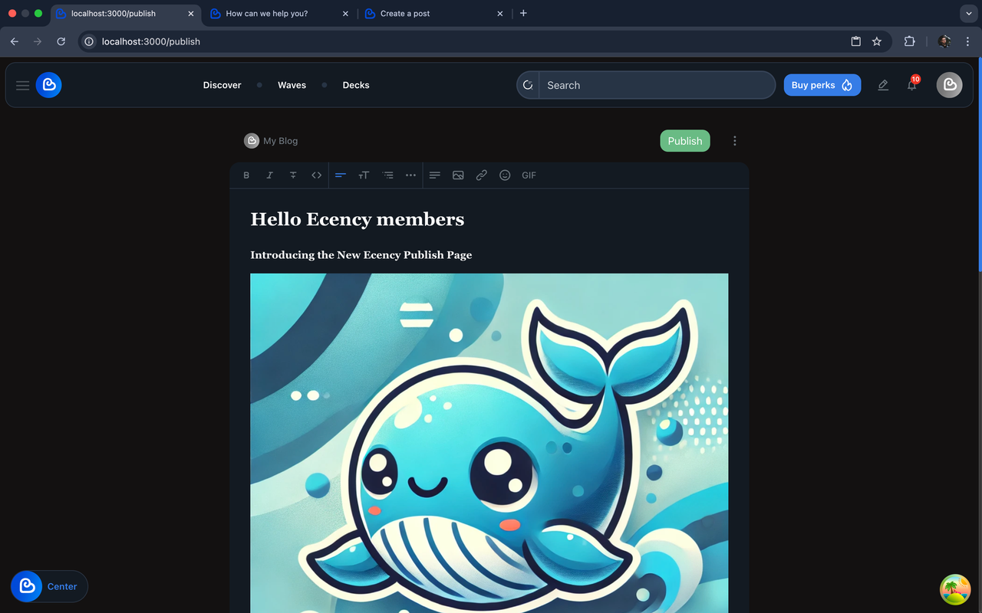Click the subtitle Introducing the New Ecency Publish Page
Image resolution: width=982 pixels, height=613 pixels.
[361, 255]
